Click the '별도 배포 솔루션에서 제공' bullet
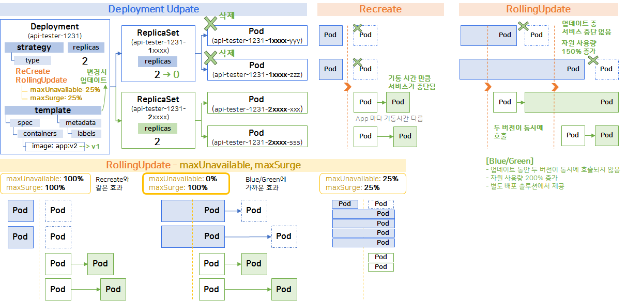 click(x=525, y=186)
